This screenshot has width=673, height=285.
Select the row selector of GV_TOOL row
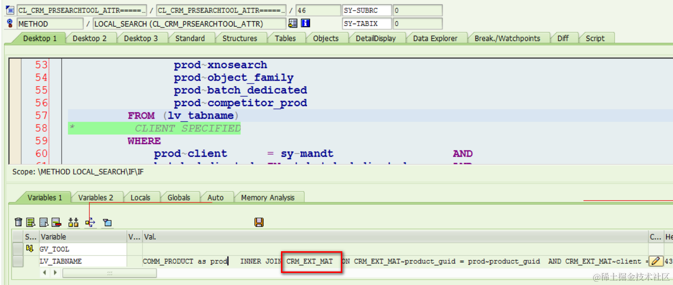coord(18,249)
